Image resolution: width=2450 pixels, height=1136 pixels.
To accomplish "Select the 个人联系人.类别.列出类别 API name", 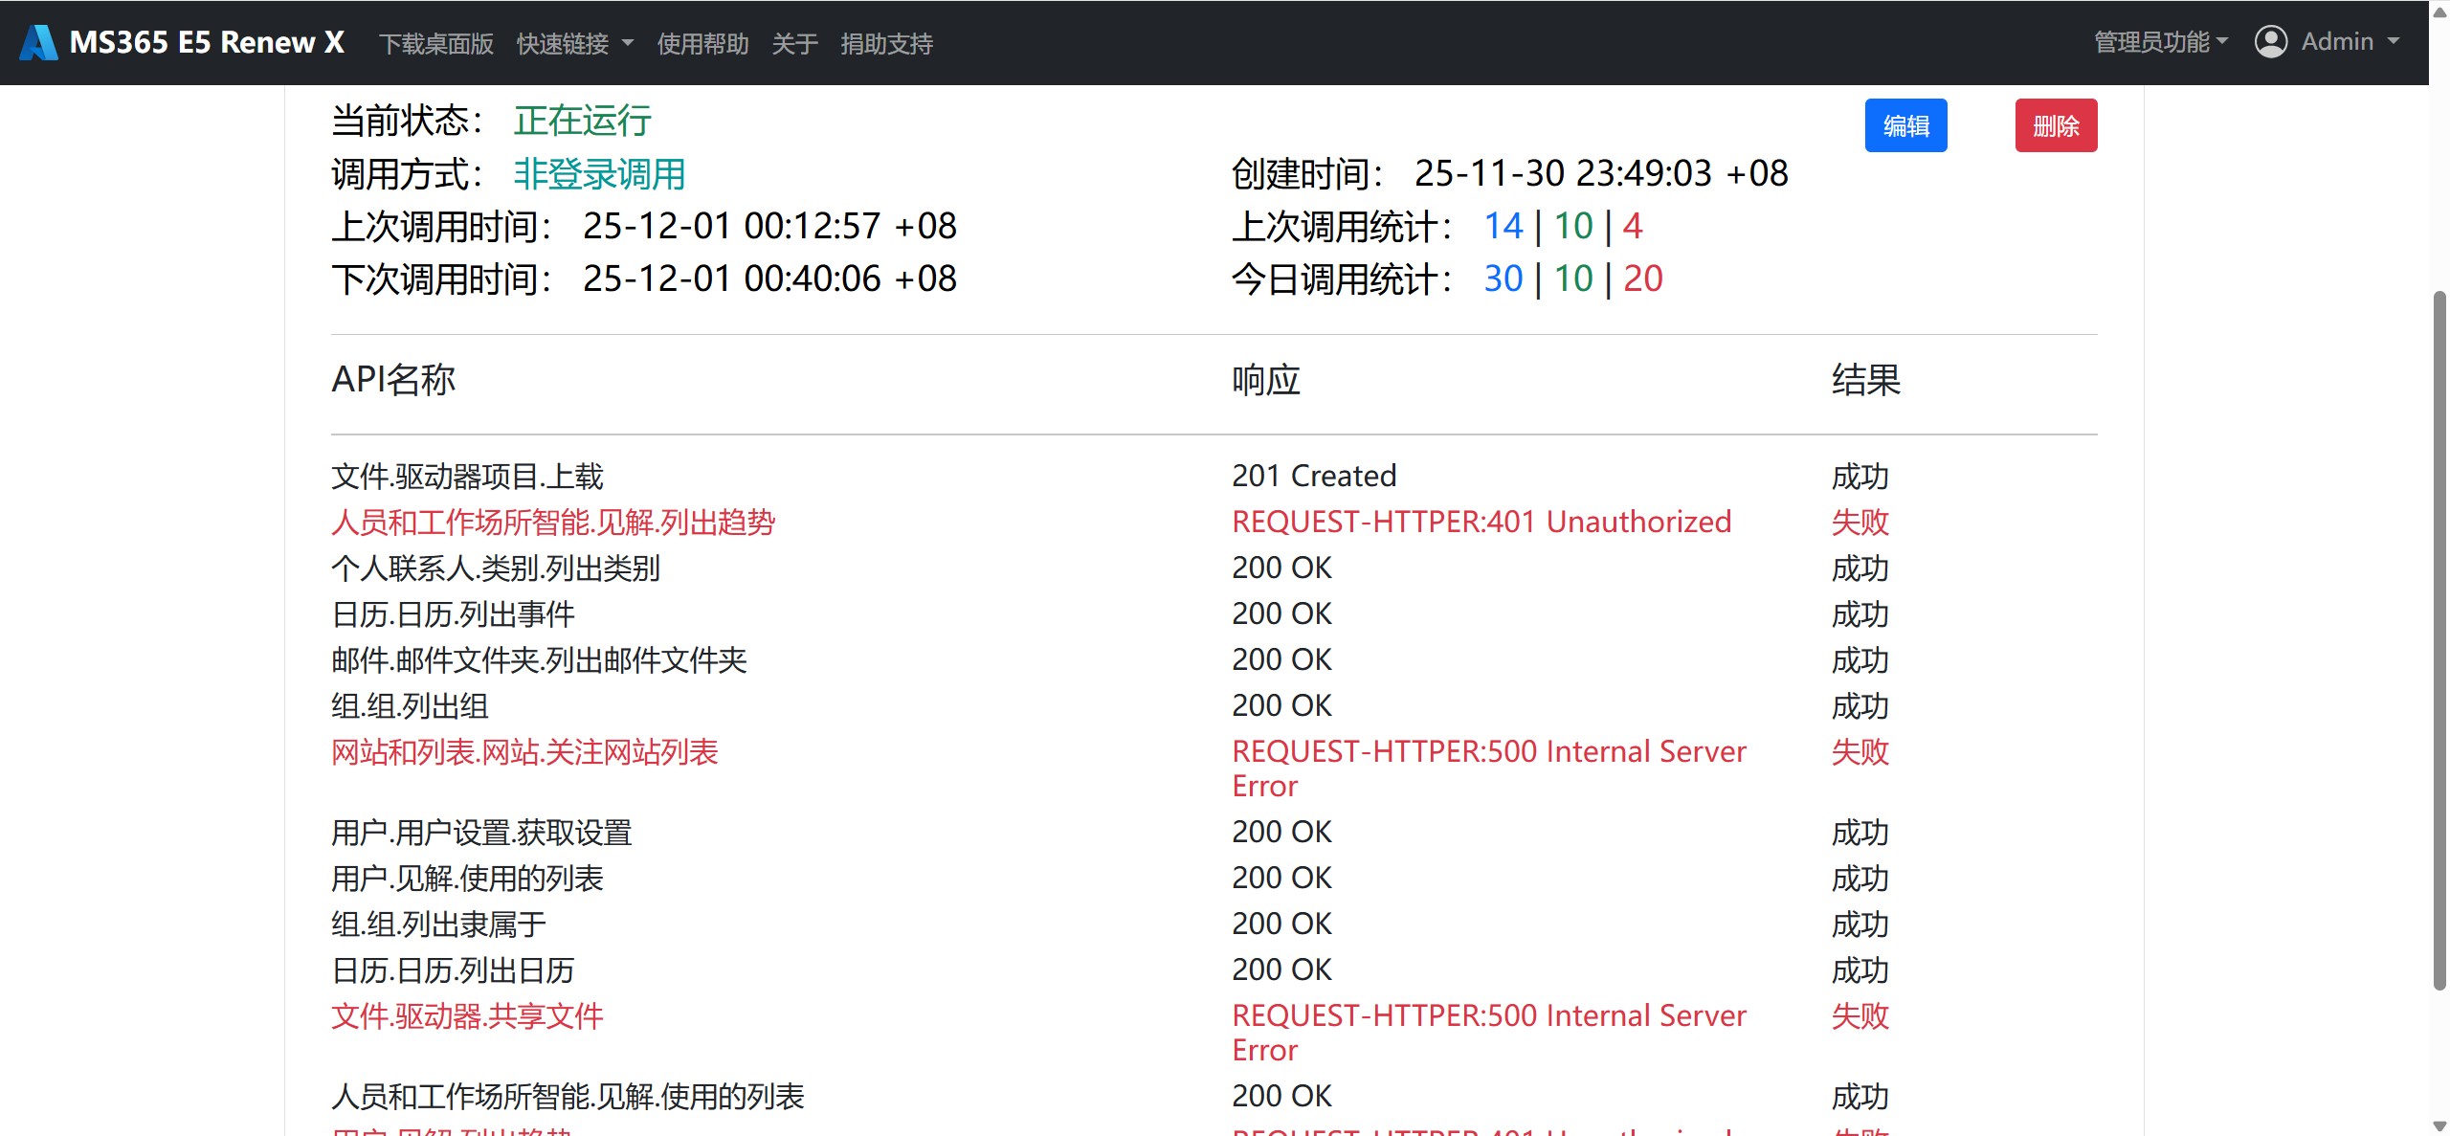I will (x=496, y=568).
